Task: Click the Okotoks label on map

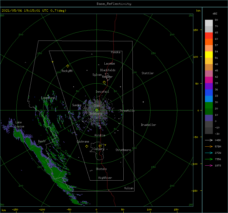Action: coord(101,169)
